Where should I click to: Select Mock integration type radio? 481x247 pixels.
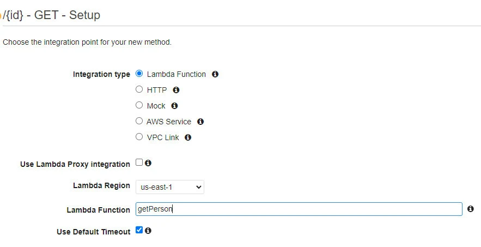point(139,105)
